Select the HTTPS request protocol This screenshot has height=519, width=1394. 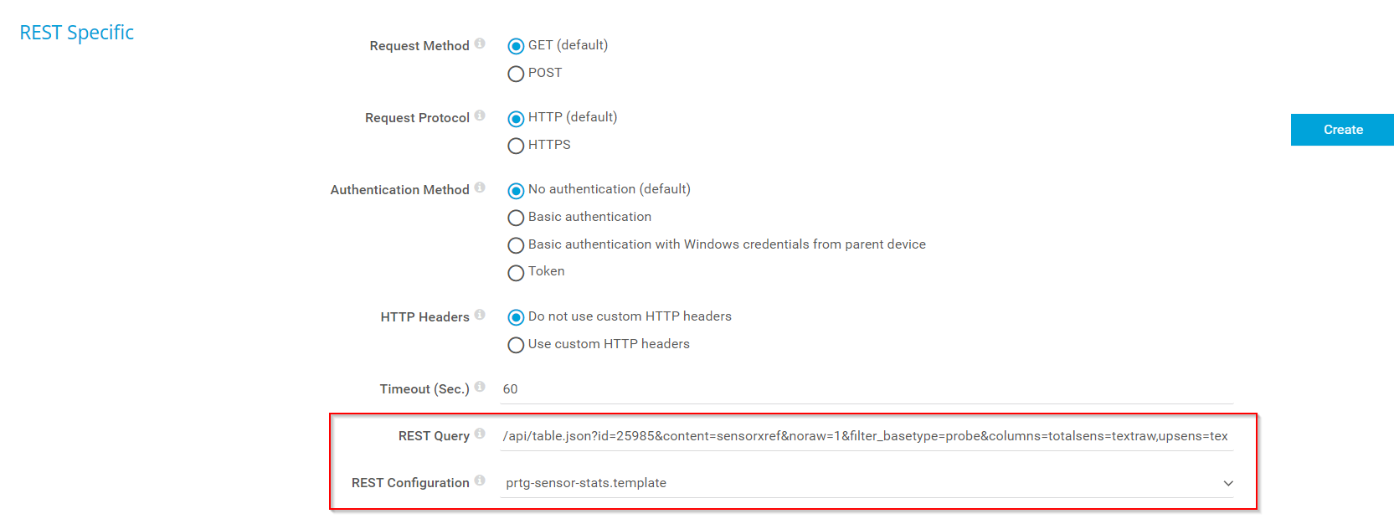(x=516, y=146)
